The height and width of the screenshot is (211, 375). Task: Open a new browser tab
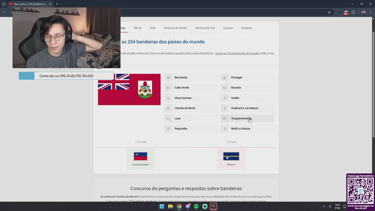(x=57, y=4)
